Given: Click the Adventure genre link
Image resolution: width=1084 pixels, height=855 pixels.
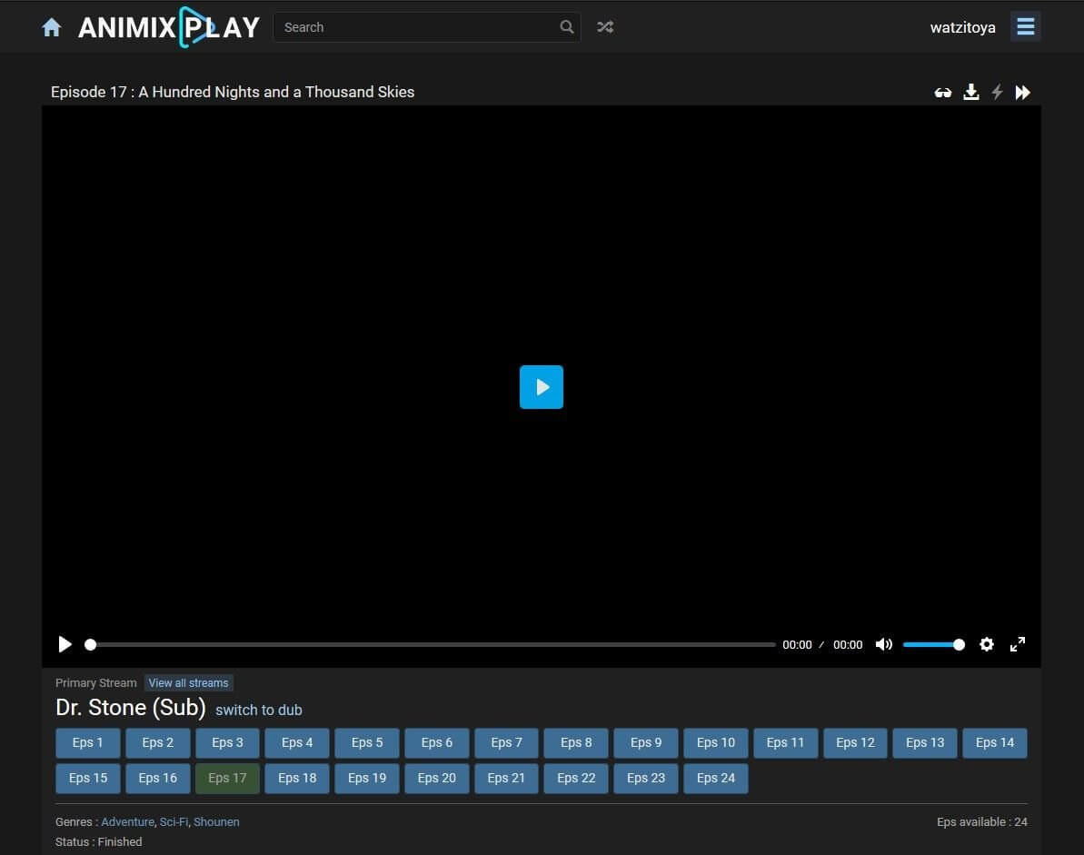Looking at the screenshot, I should click(x=127, y=821).
